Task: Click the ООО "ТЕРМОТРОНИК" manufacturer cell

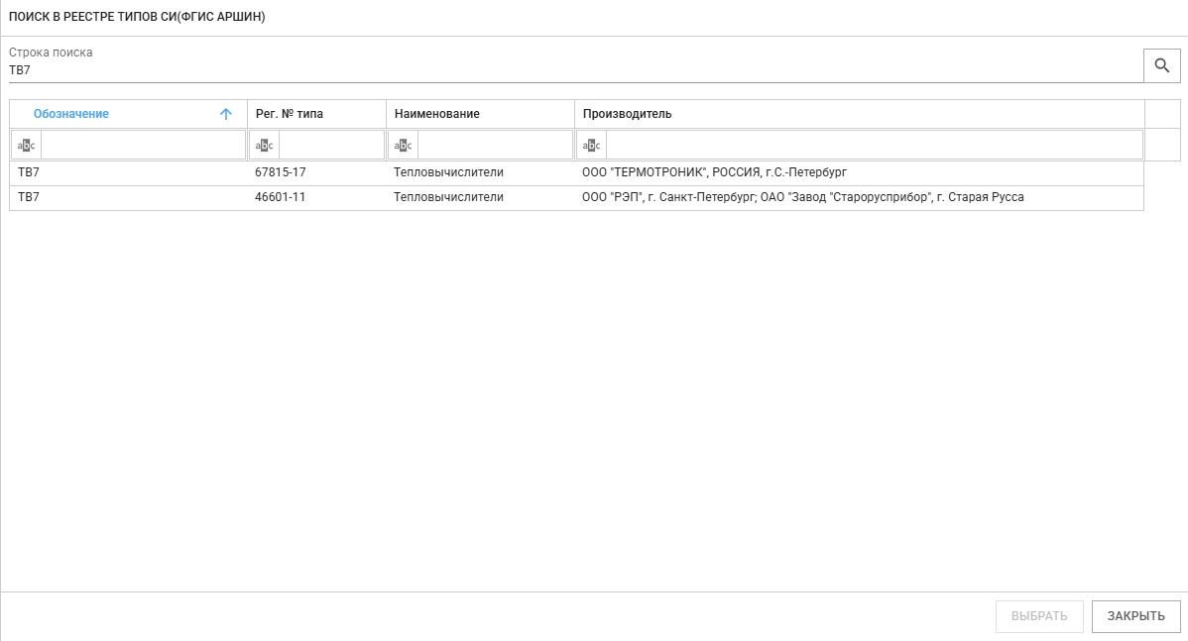Action: pos(714,172)
